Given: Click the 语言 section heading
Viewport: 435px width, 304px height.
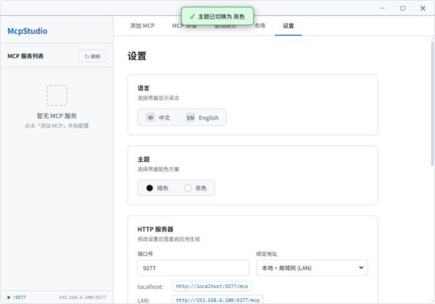Looking at the screenshot, I should [x=144, y=88].
